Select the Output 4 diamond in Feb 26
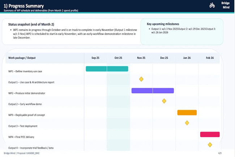The width and height of the screenshot is (235, 157). [210, 145]
